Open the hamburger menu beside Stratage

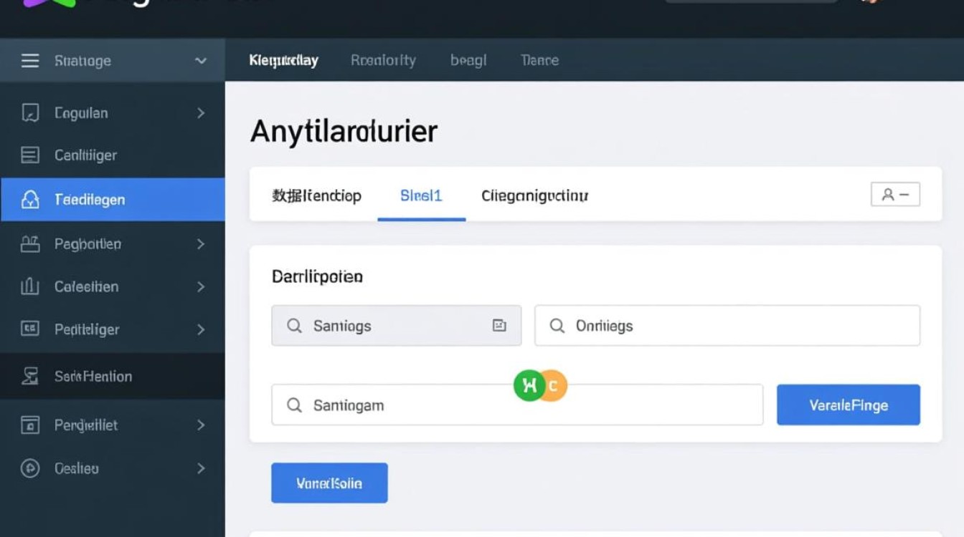click(29, 61)
